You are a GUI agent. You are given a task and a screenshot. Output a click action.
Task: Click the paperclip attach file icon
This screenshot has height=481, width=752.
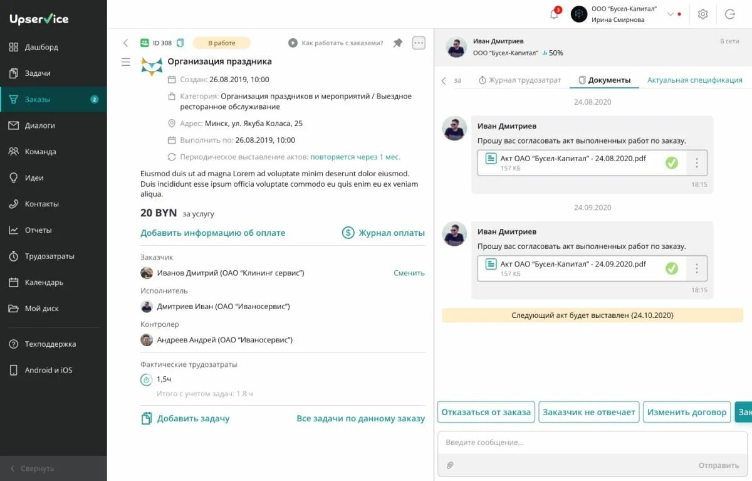[449, 465]
